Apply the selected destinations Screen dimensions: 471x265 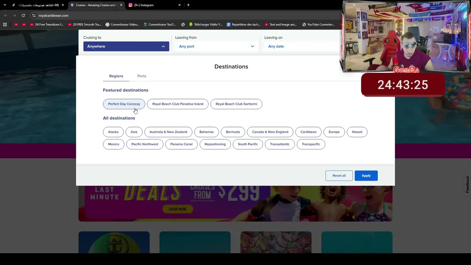366,176
